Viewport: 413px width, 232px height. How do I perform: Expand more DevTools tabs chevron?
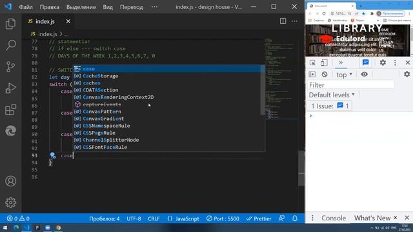341,63
